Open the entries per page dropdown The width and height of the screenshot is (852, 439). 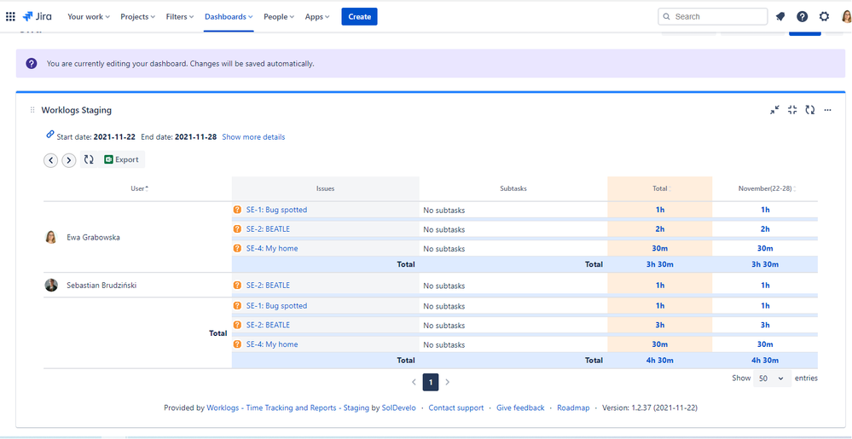click(773, 378)
